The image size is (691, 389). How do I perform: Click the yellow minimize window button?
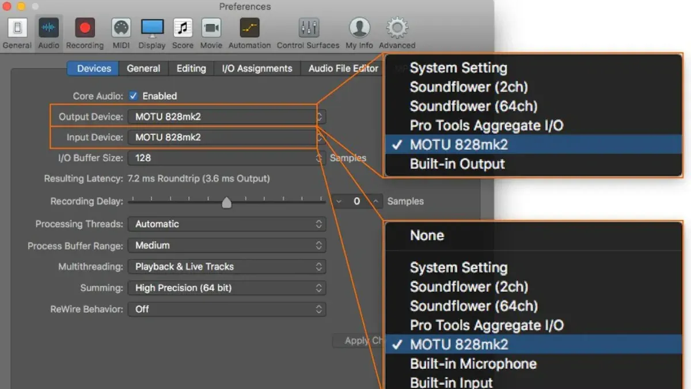click(21, 6)
